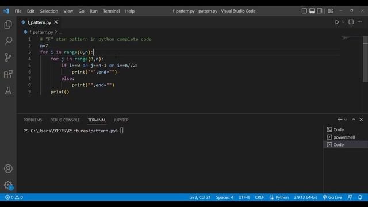Open the Search view in activity bar
The width and height of the screenshot is (368, 207).
8,41
